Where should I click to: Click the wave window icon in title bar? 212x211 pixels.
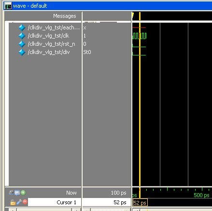click(8, 6)
